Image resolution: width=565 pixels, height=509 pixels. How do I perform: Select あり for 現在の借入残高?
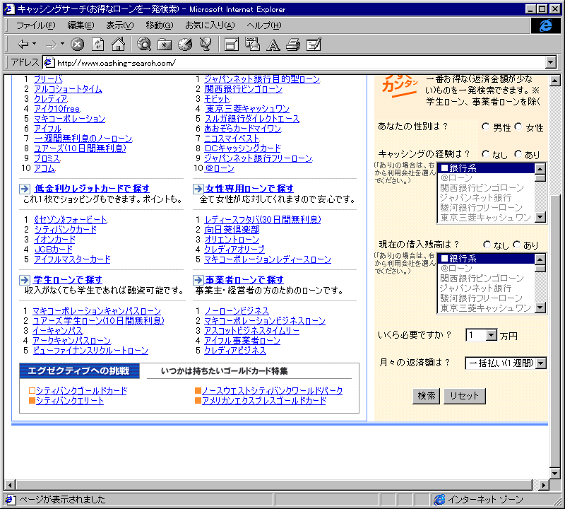click(x=517, y=245)
